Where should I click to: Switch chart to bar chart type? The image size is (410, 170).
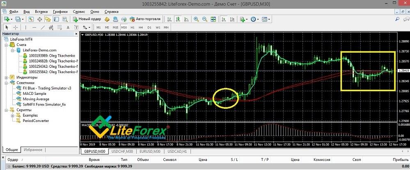click(169, 19)
